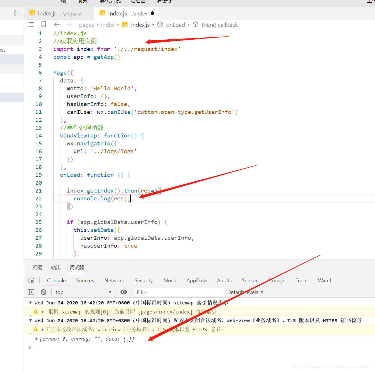Click the pages breadcrumb segment

[86, 25]
